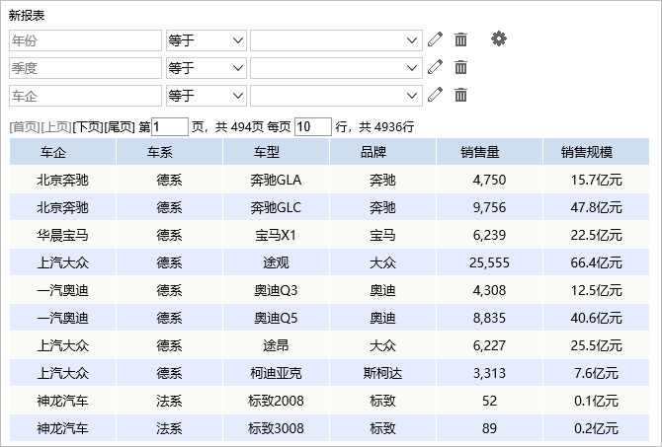Select the 途昂 cell
662x447 pixels.
pos(276,345)
